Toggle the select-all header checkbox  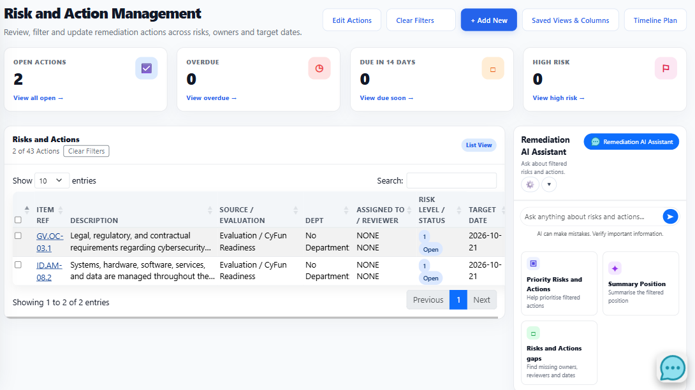coord(18,220)
